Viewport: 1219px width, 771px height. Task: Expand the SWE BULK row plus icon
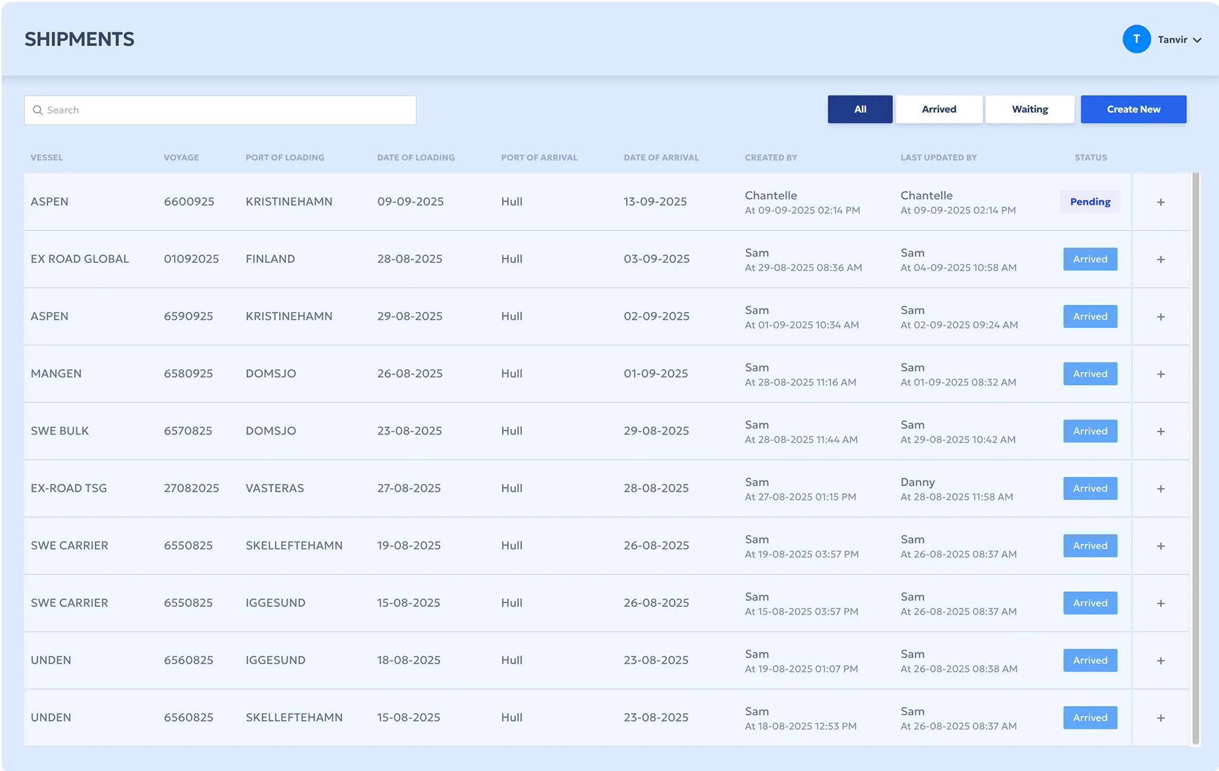tap(1160, 431)
